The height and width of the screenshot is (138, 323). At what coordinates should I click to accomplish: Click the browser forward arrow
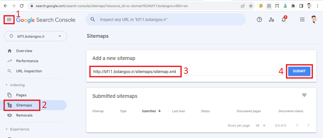pos(14,6)
